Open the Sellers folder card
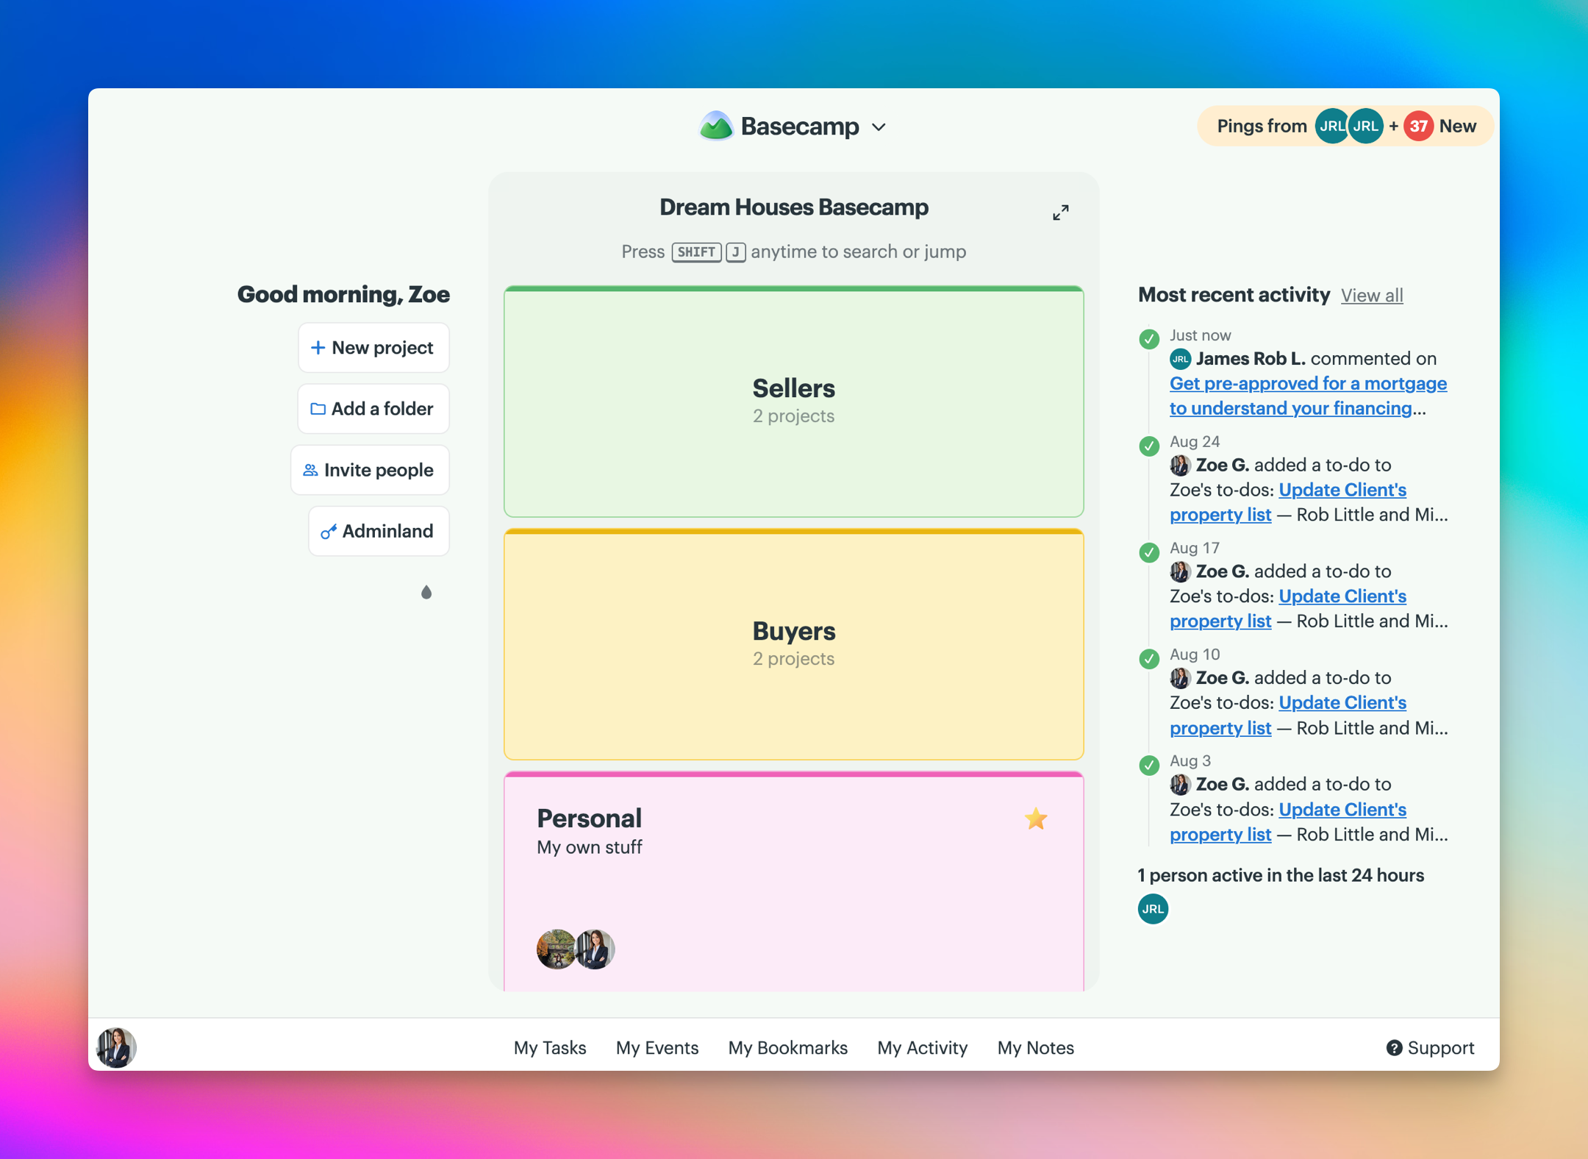The image size is (1588, 1159). click(793, 402)
